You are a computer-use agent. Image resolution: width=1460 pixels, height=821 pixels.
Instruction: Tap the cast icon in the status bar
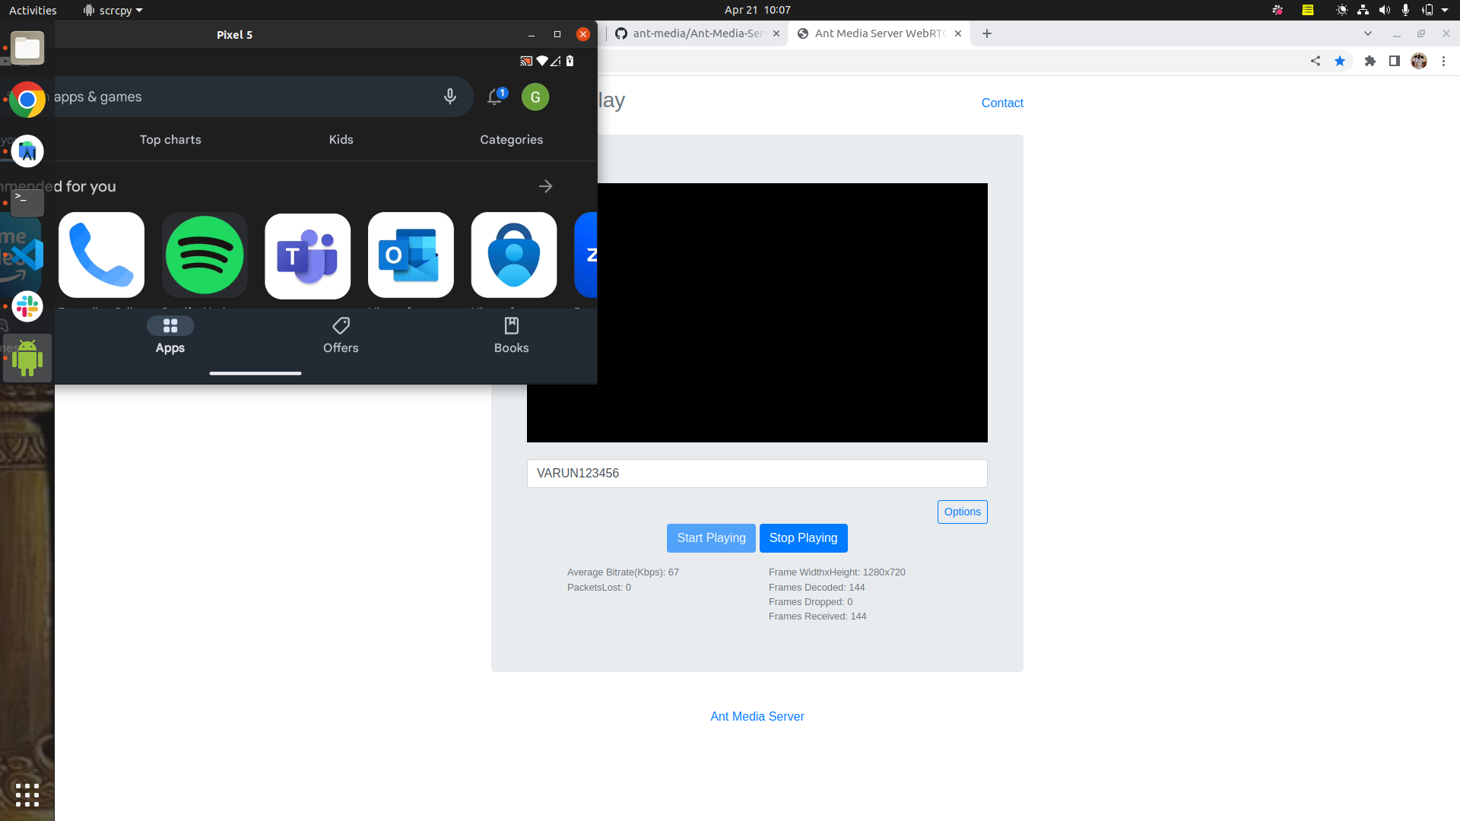(525, 61)
